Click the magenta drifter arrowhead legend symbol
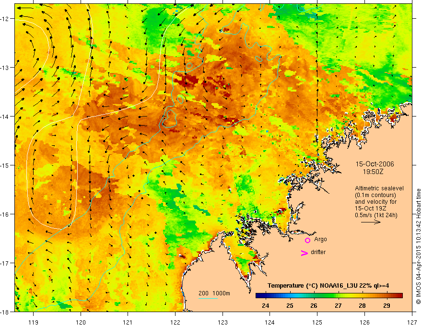 [305, 253]
